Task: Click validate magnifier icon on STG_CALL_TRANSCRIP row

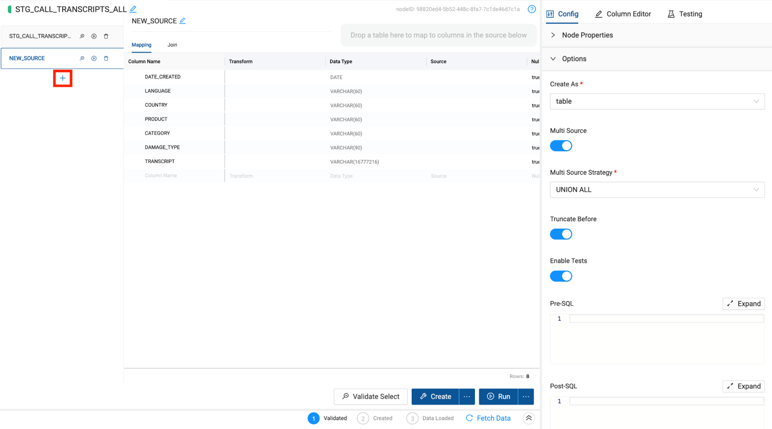Action: coord(82,36)
